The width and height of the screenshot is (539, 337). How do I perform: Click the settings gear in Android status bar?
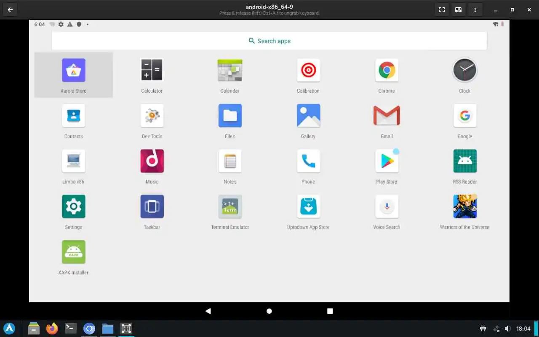pyautogui.click(x=61, y=24)
